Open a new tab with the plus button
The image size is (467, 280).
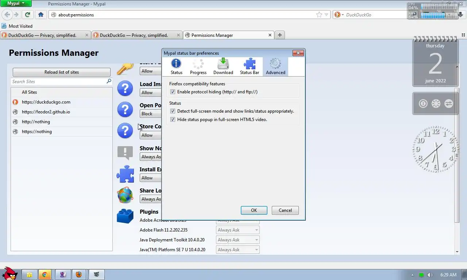click(x=280, y=35)
